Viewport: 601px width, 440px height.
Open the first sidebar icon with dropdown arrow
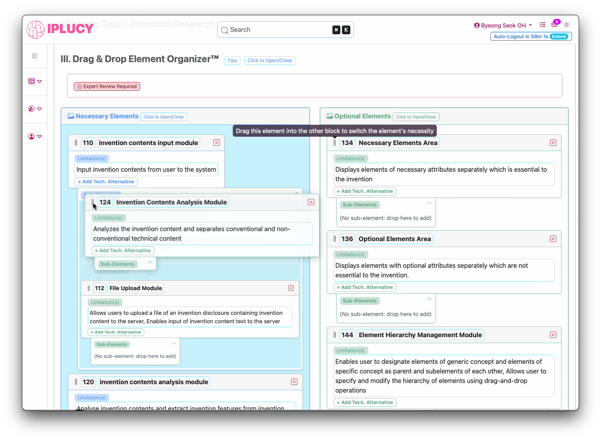pyautogui.click(x=35, y=81)
